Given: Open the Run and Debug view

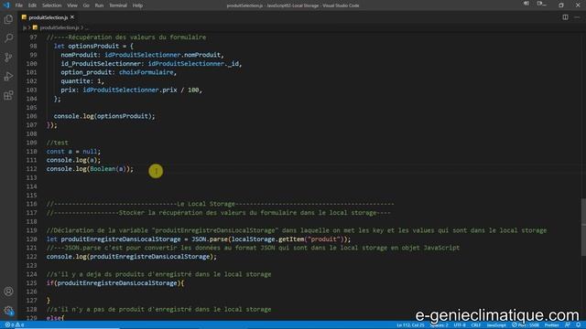Looking at the screenshot, I should tap(8, 76).
